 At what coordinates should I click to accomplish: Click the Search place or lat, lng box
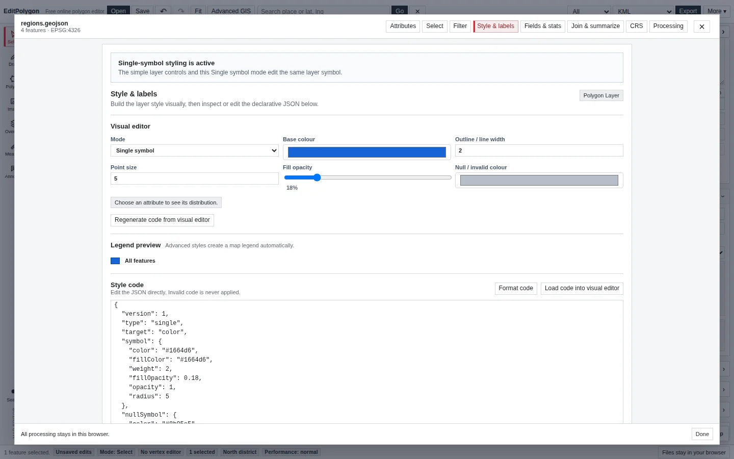coord(324,11)
